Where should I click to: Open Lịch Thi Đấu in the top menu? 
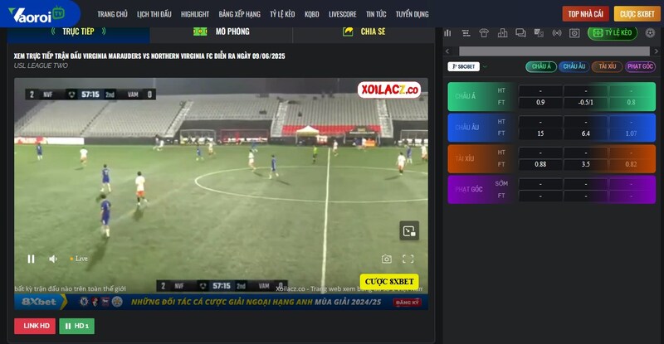coord(154,14)
